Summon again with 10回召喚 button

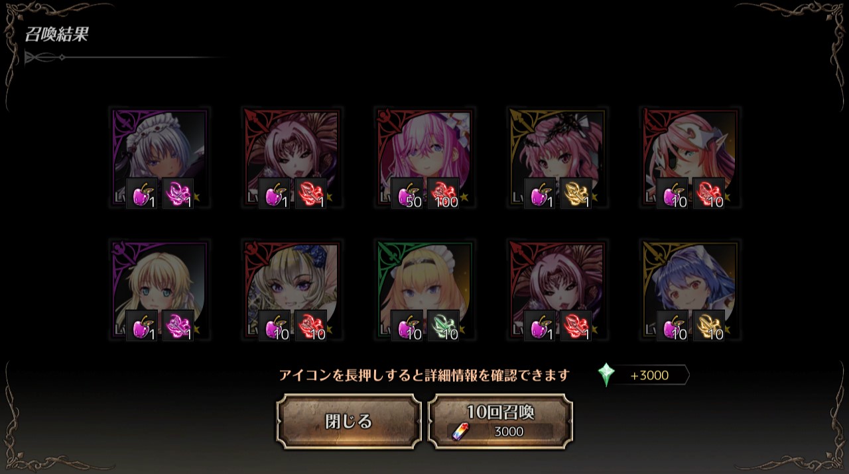point(501,421)
